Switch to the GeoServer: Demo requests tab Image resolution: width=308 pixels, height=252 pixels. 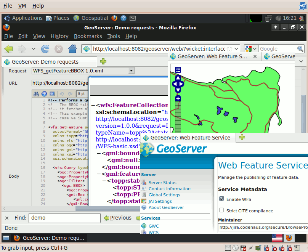50,62
